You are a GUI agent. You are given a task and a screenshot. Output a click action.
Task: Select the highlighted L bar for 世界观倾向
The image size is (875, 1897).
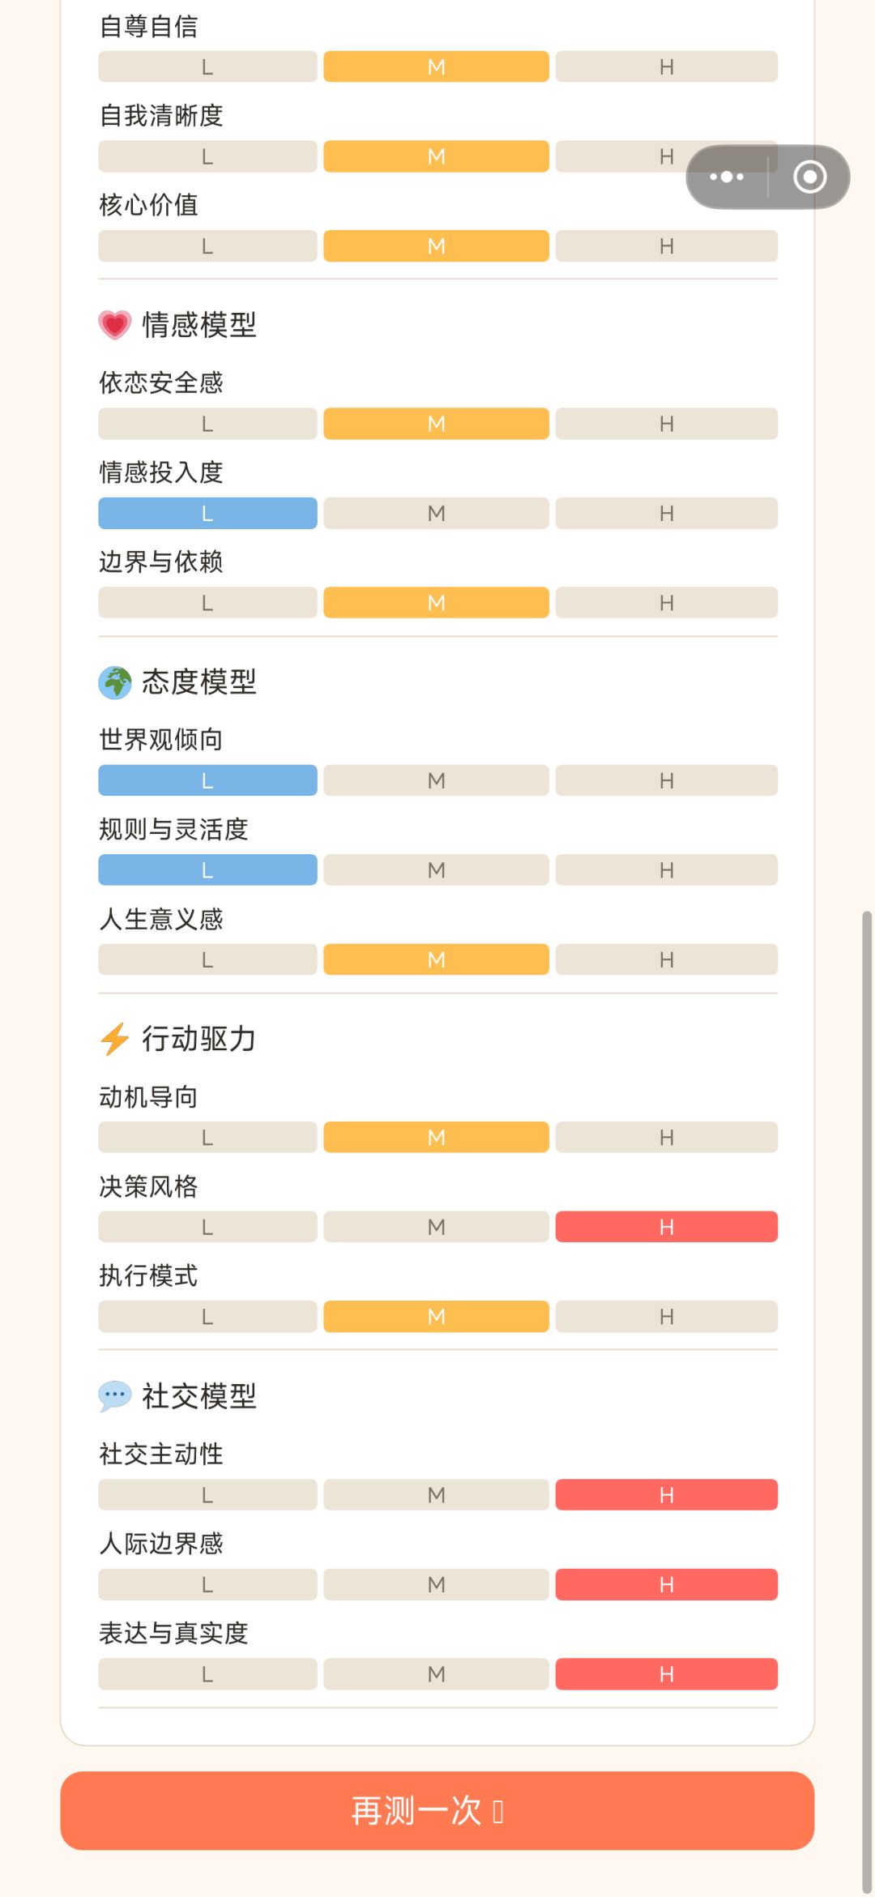point(207,780)
